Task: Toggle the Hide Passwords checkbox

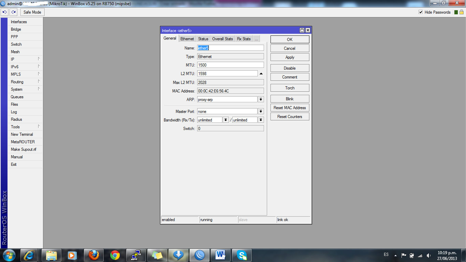Action: click(421, 12)
